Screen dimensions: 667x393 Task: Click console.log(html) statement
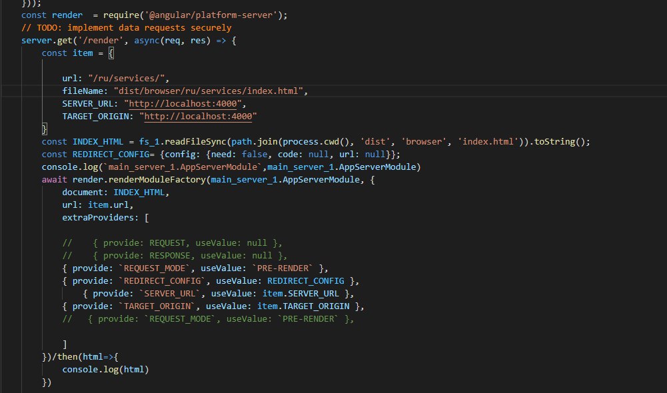pyautogui.click(x=105, y=370)
